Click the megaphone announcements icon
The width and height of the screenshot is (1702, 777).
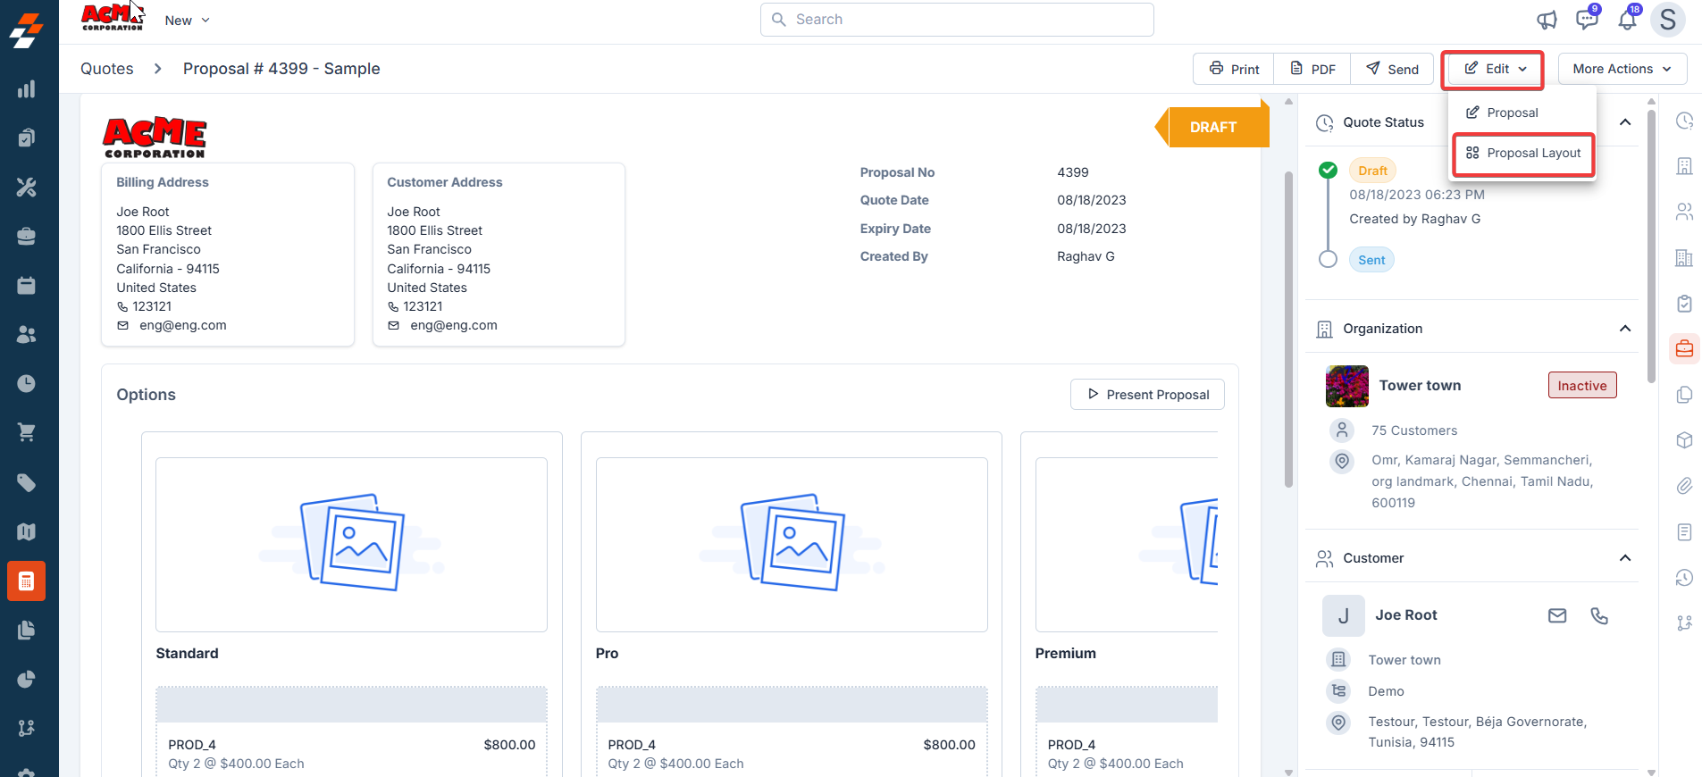[x=1547, y=20]
